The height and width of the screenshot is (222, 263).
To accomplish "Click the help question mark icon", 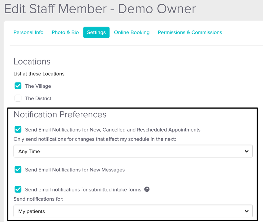I will (x=147, y=189).
